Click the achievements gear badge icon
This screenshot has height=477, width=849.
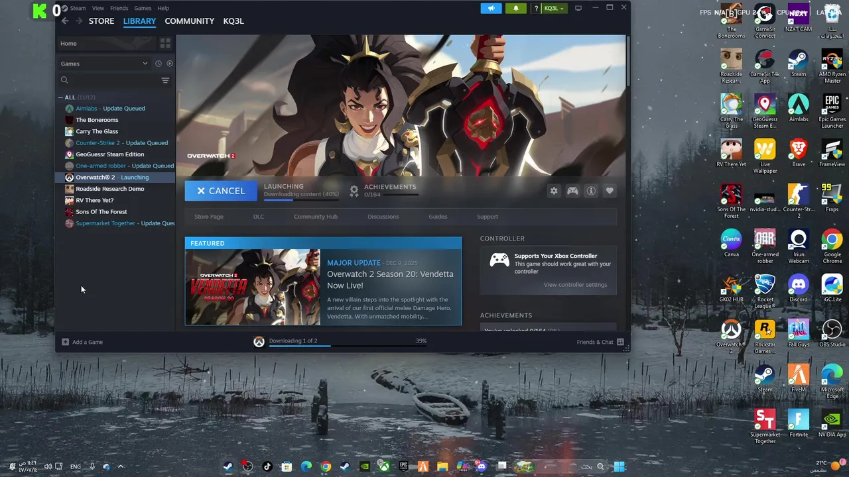[354, 191]
